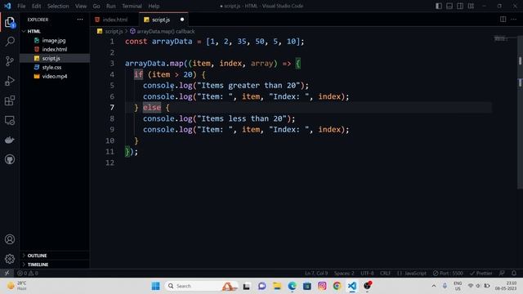Toggle Primary Side Bar visibility

pyautogui.click(x=439, y=6)
